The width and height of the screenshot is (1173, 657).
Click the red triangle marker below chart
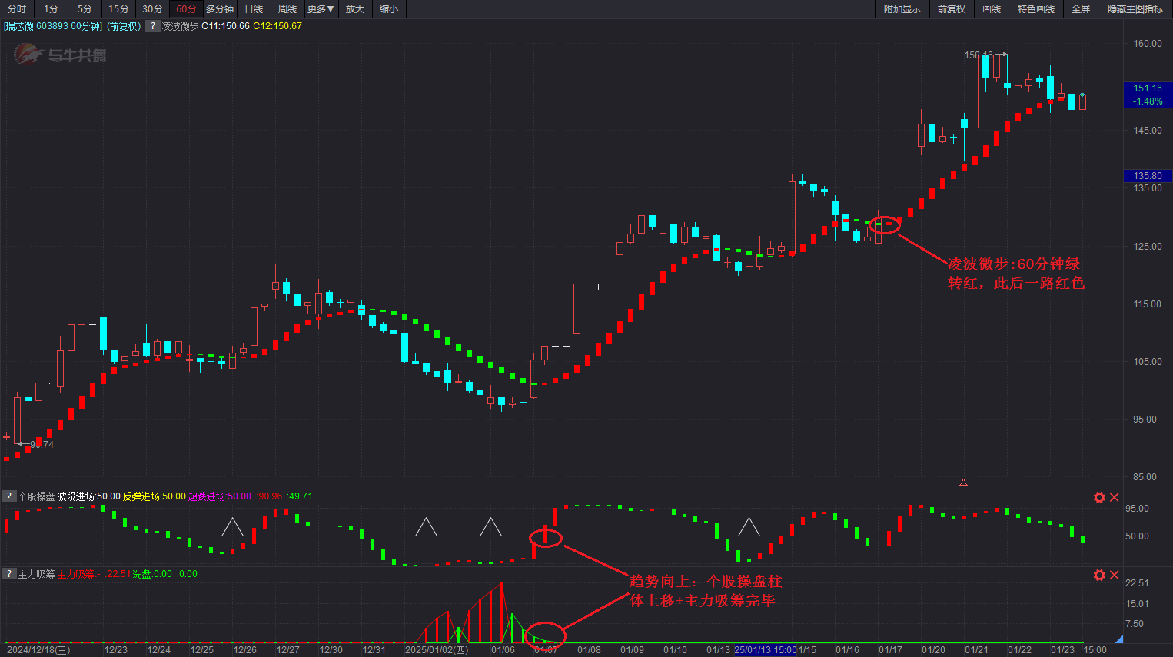tap(963, 483)
